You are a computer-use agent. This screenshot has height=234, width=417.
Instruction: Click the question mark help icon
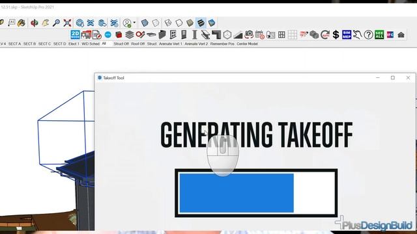(x=368, y=34)
